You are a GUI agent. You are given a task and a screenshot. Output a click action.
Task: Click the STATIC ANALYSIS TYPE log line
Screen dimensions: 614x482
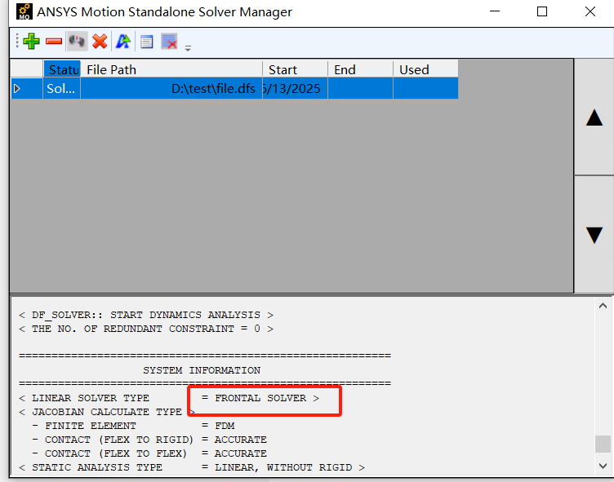[x=192, y=467]
